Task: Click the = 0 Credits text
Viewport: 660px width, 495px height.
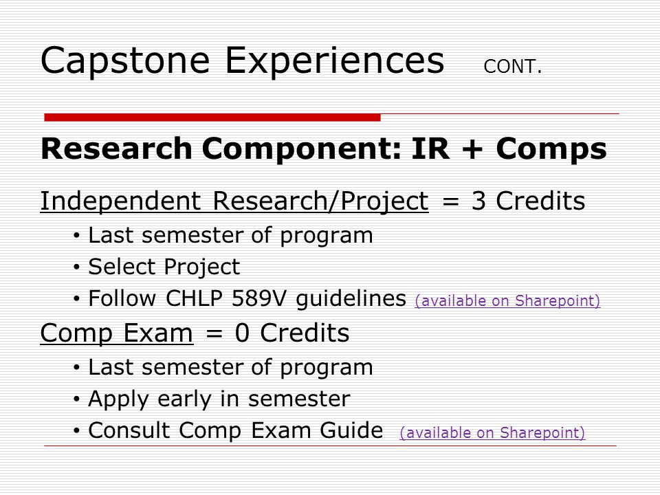Action: pyautogui.click(x=278, y=333)
